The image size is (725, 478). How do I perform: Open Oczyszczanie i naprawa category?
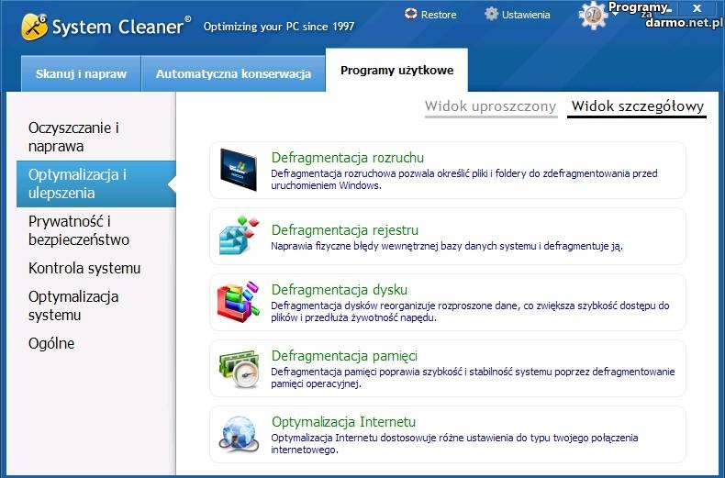[x=73, y=137]
